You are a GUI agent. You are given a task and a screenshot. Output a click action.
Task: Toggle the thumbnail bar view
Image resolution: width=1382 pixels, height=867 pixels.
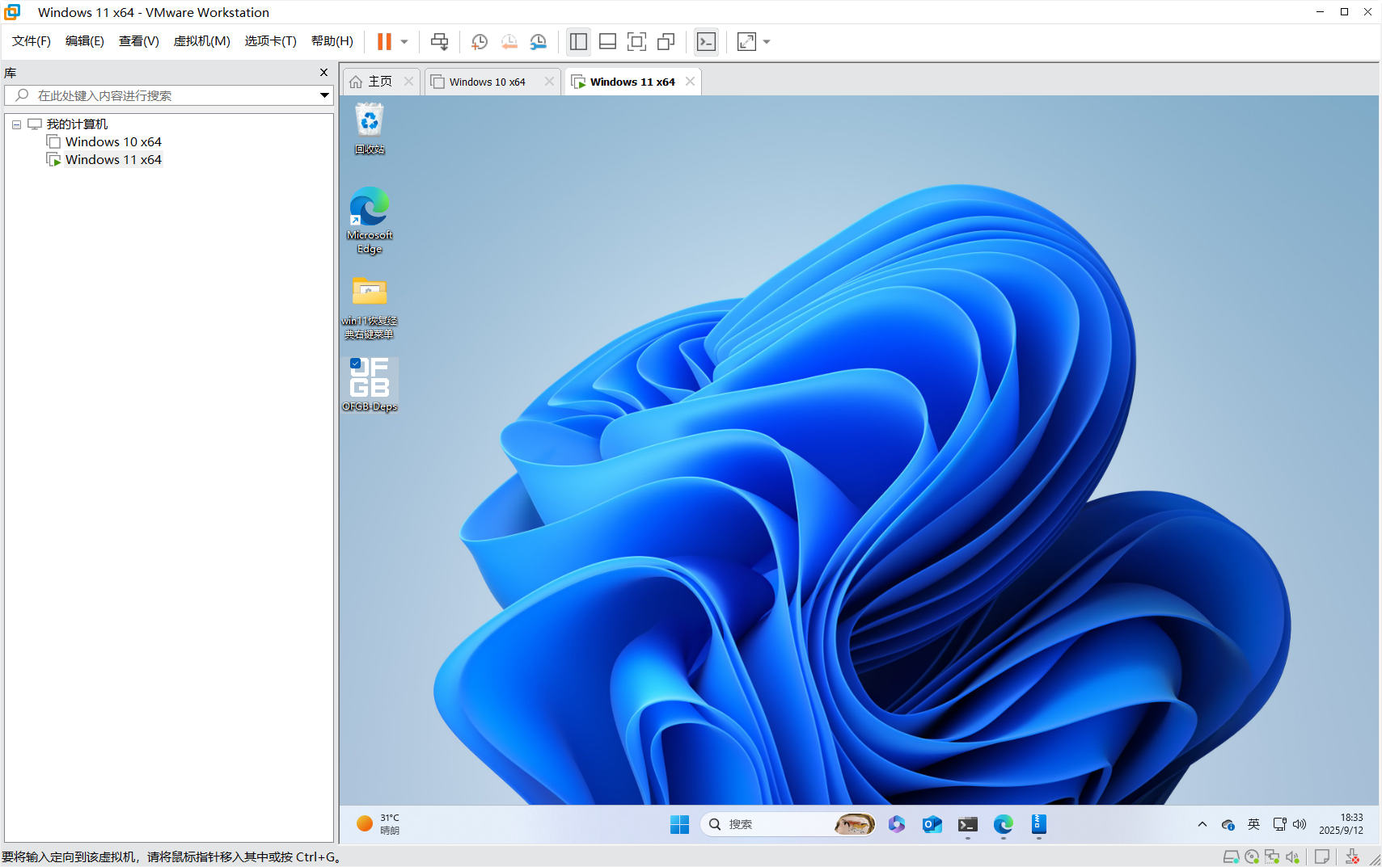coord(607,41)
